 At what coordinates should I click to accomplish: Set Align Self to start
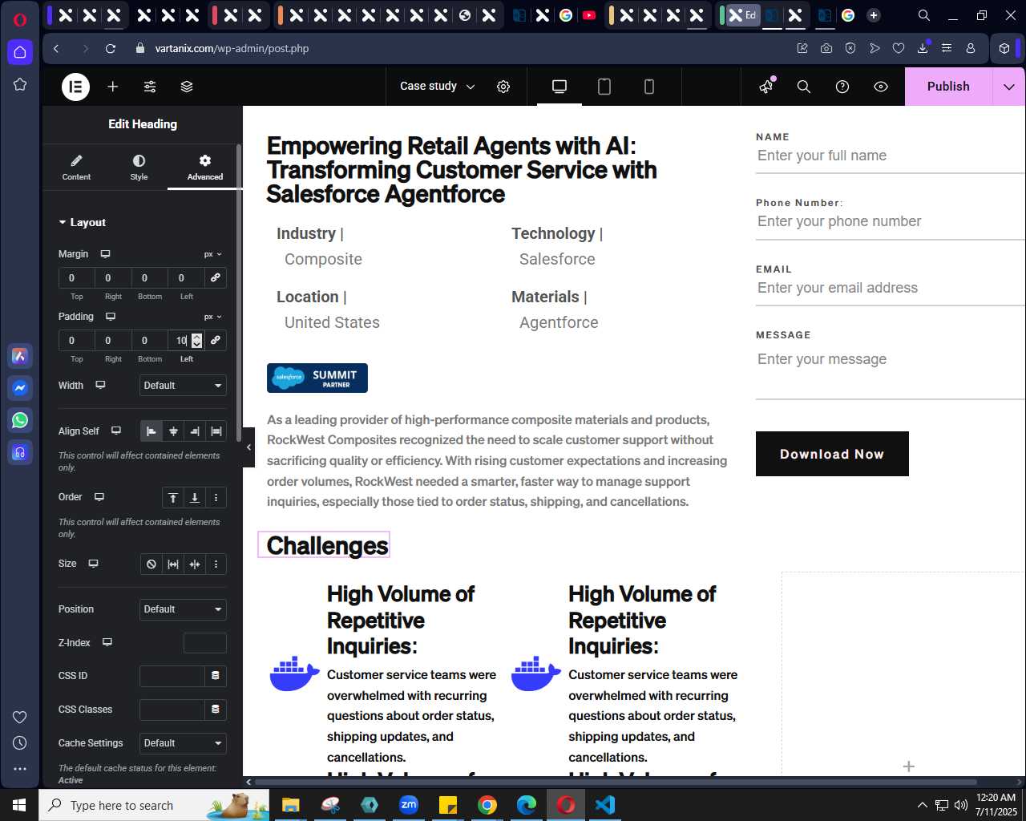tap(151, 431)
